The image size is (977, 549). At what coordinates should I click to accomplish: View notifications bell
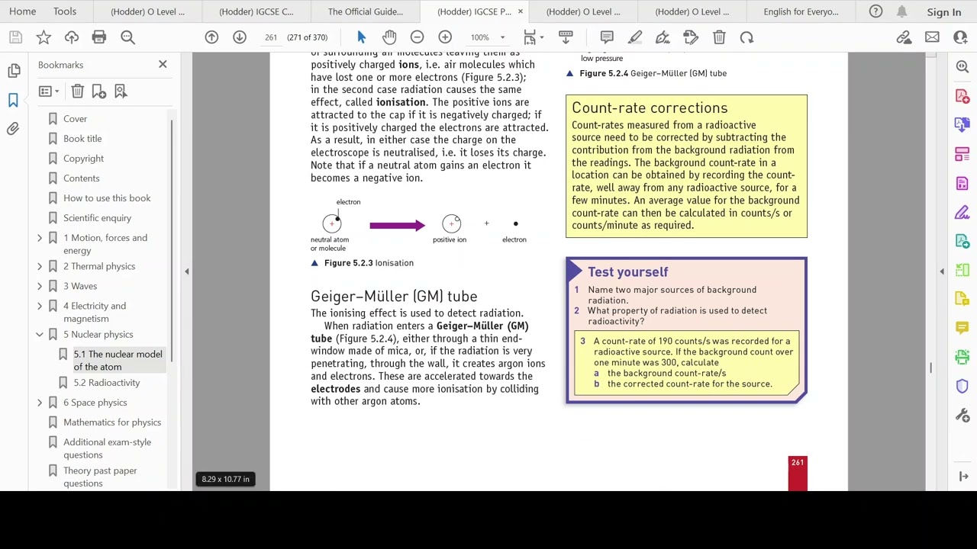coord(902,11)
